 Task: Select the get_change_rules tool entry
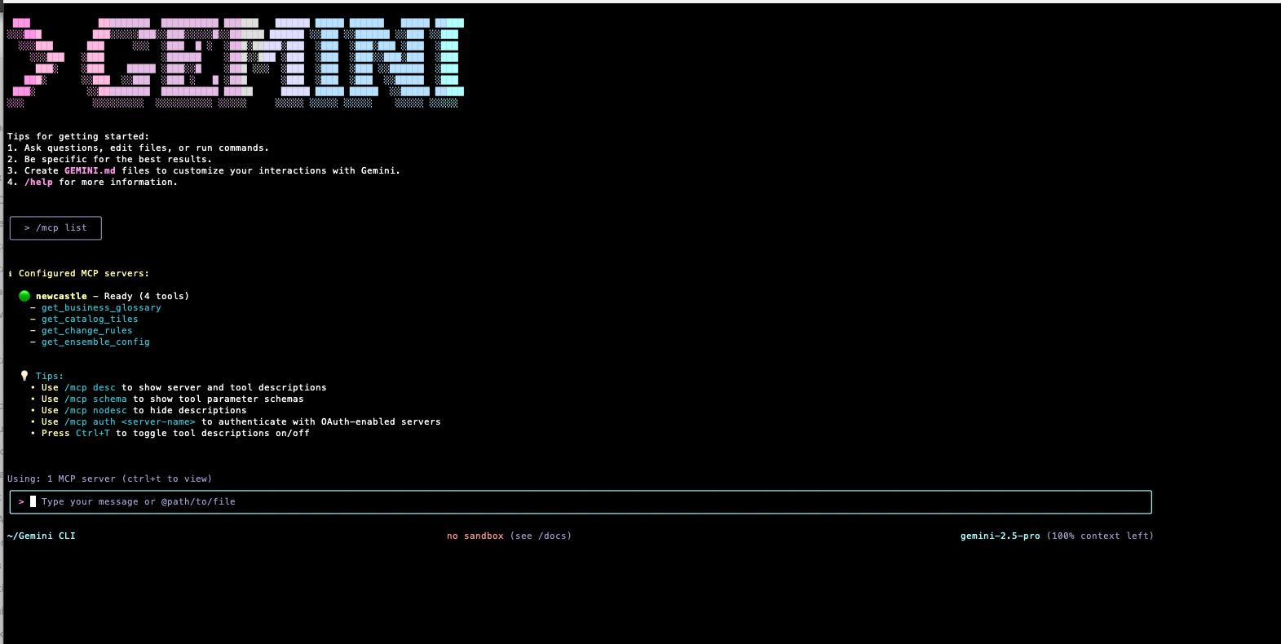point(86,331)
